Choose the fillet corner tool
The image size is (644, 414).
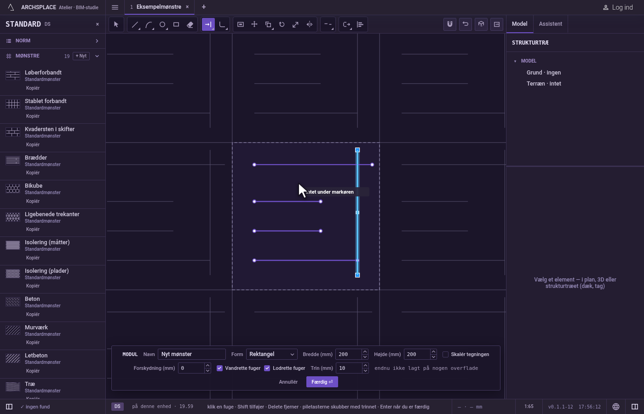[222, 24]
